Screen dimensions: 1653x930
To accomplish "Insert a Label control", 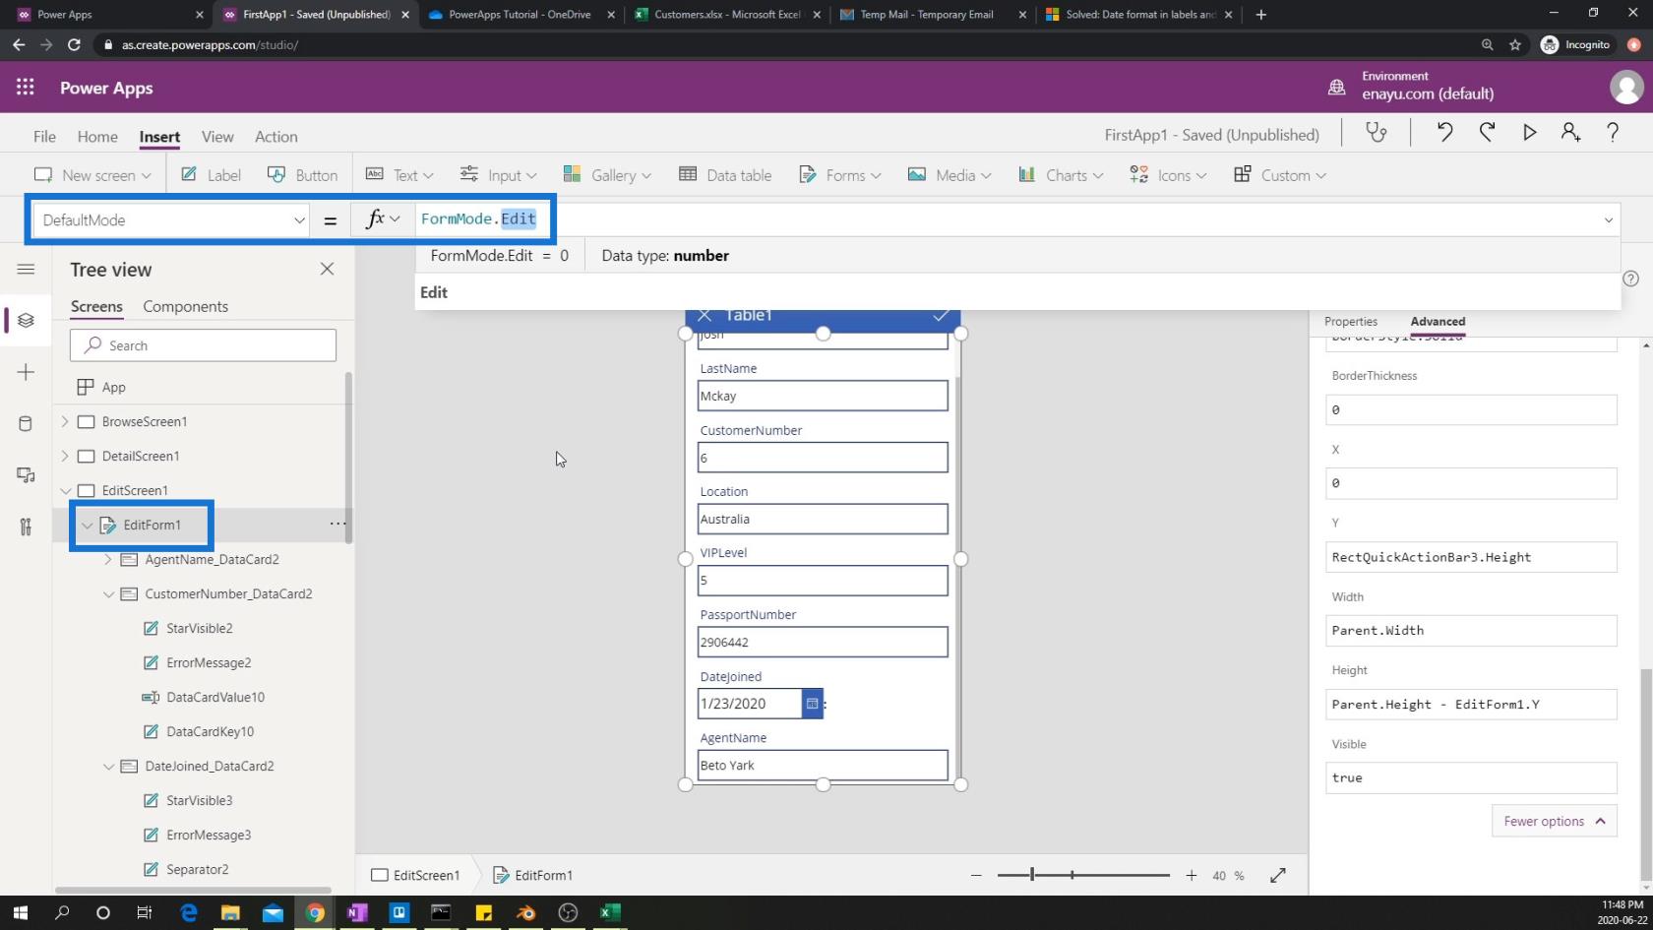I will coord(211,175).
